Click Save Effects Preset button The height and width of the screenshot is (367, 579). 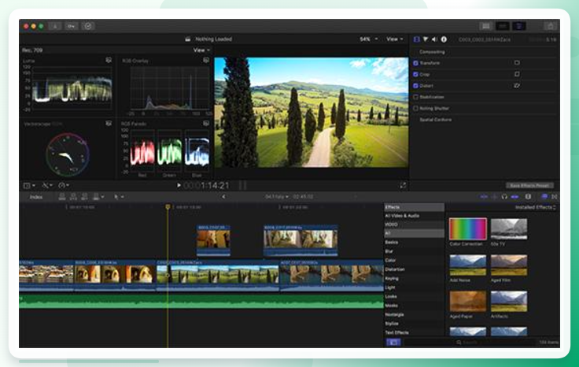click(529, 185)
